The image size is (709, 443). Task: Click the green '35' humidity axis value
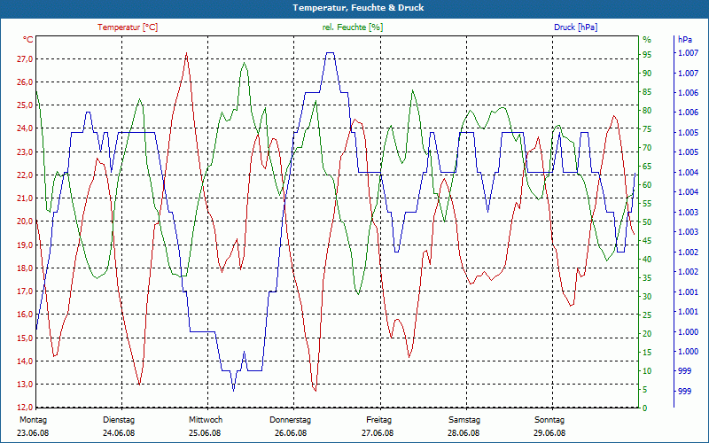click(x=647, y=277)
